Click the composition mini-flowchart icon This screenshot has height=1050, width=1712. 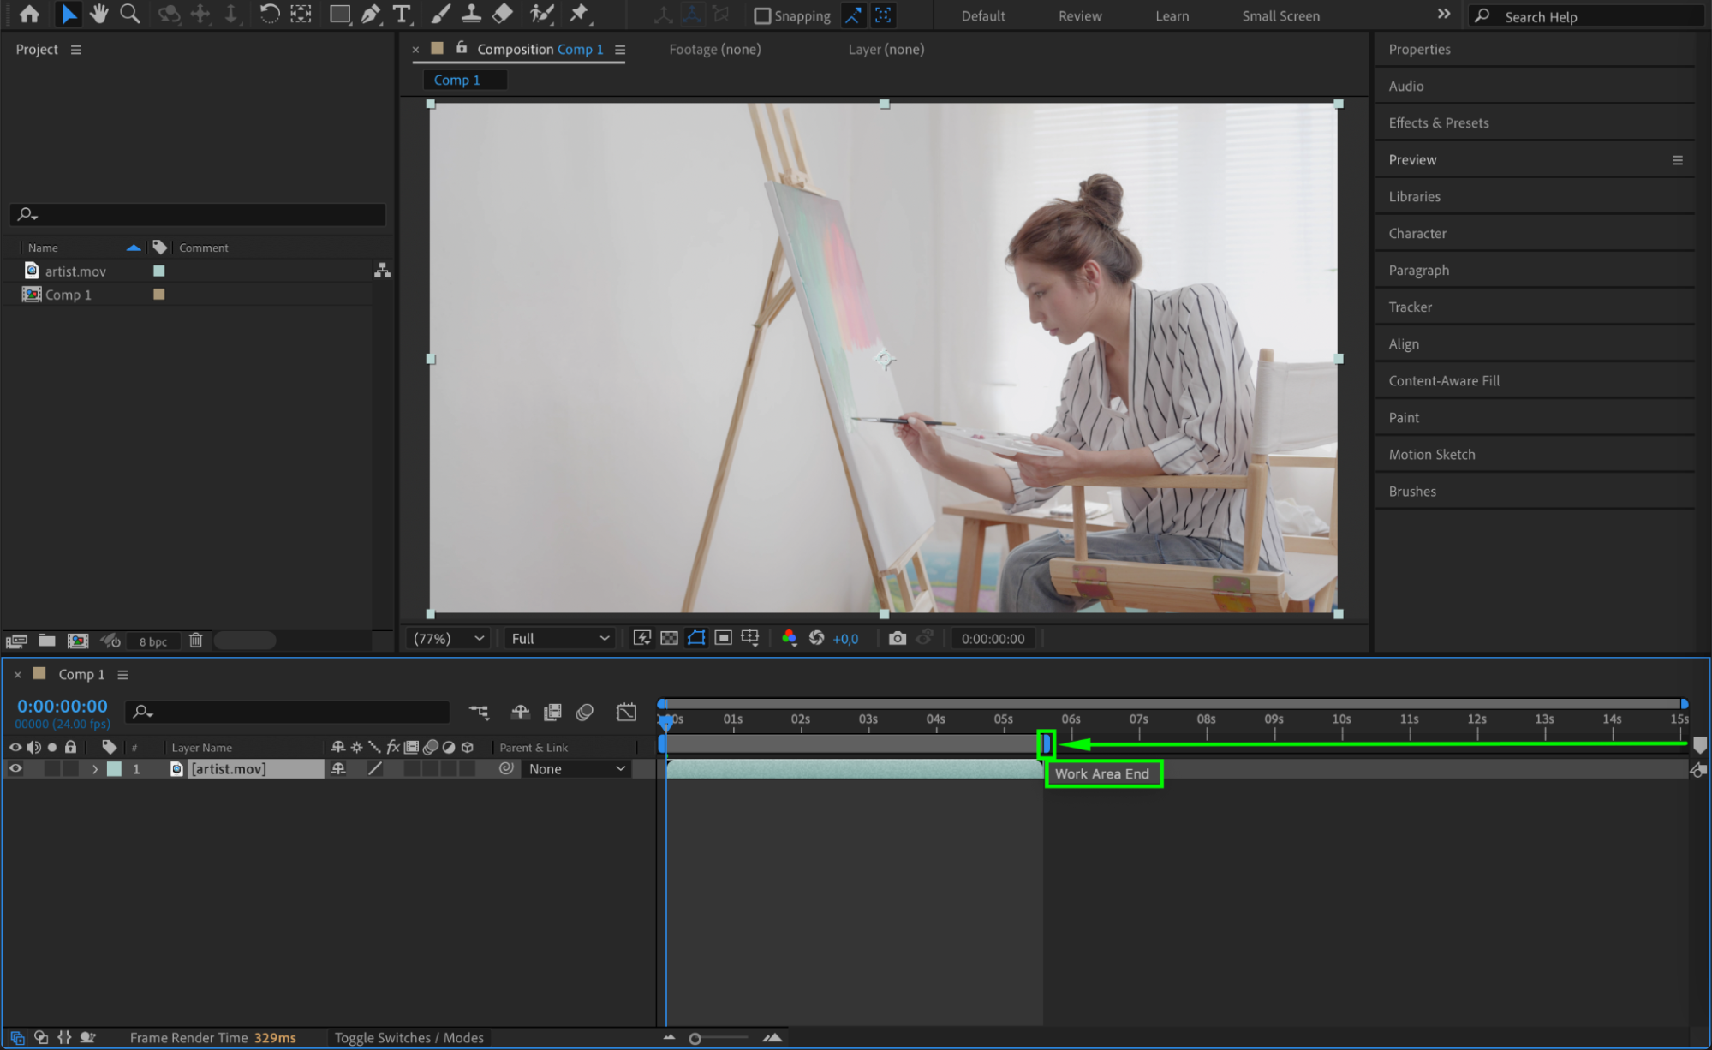click(x=479, y=712)
